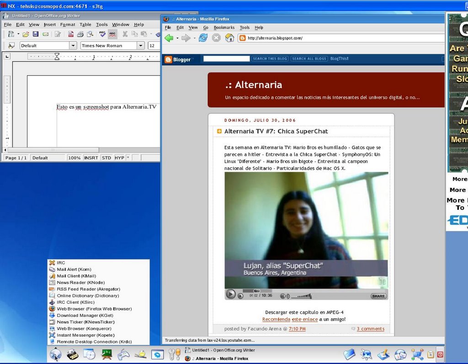Open the Styles and Formatting hand icon
This screenshot has width=468, height=364.
pyautogui.click(x=11, y=46)
